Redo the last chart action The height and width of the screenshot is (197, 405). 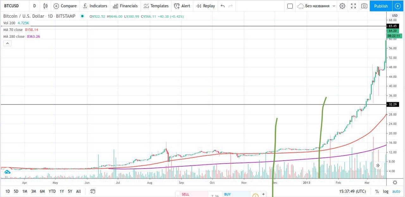pos(231,6)
